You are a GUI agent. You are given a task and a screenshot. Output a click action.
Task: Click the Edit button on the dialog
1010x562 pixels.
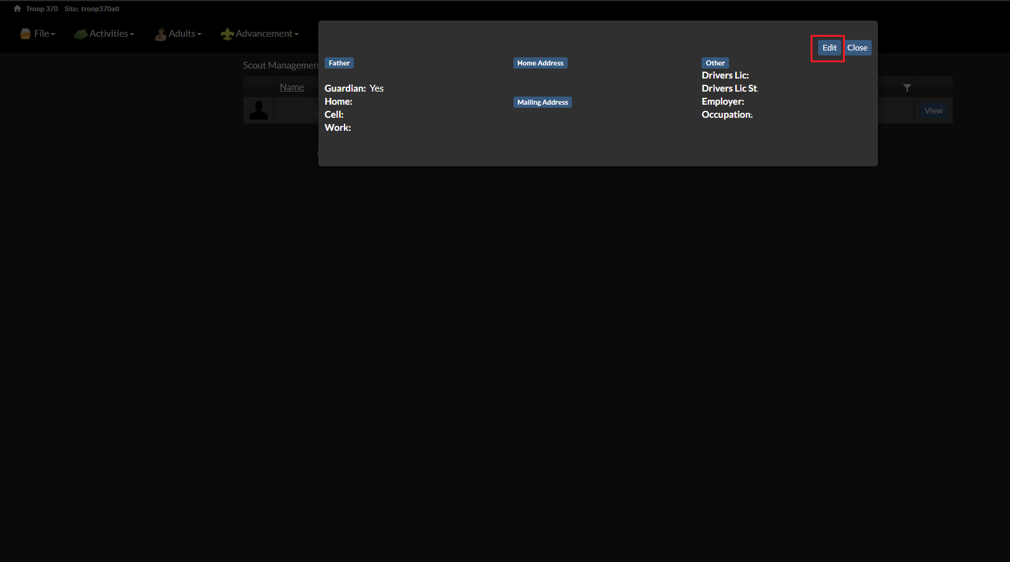point(828,47)
